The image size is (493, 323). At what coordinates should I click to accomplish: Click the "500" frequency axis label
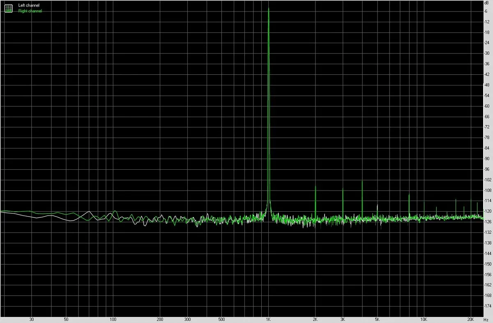coord(221,319)
